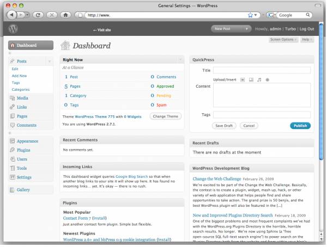Click the browser address bar

(167, 15)
